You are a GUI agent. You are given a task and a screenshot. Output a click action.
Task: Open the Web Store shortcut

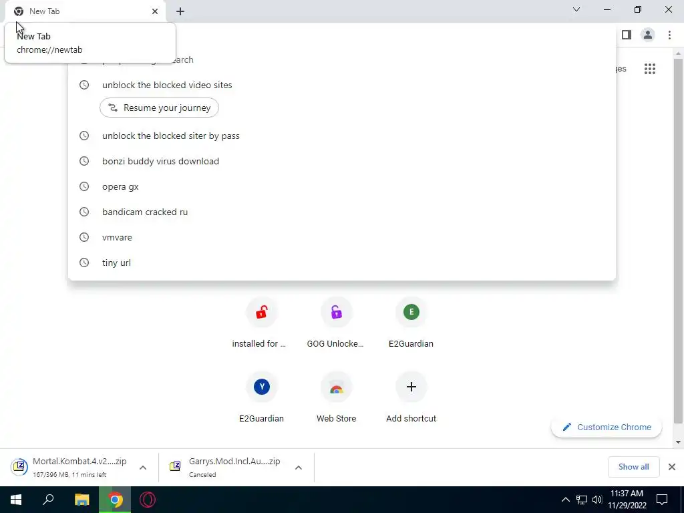[x=336, y=397]
